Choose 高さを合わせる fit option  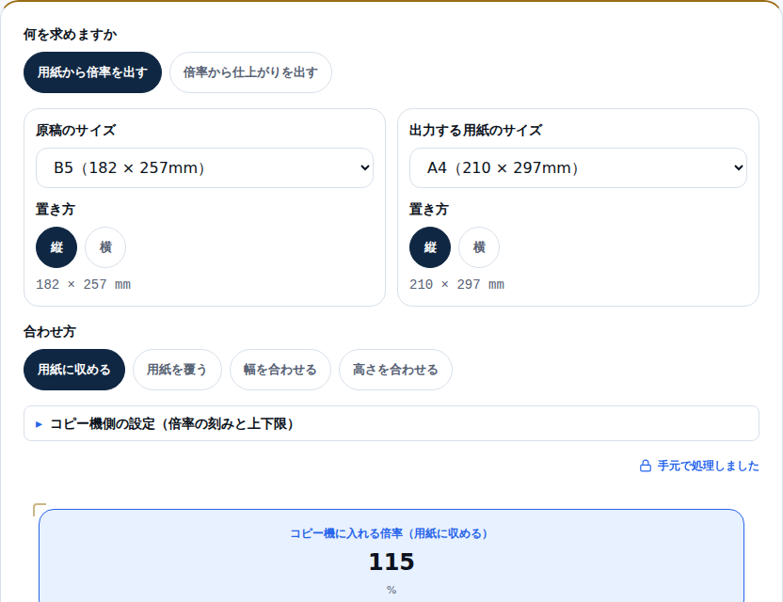(x=395, y=370)
